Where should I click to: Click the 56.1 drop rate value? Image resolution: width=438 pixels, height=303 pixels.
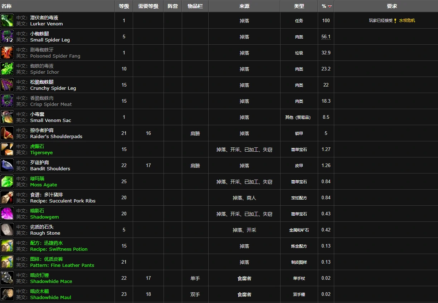coord(326,37)
